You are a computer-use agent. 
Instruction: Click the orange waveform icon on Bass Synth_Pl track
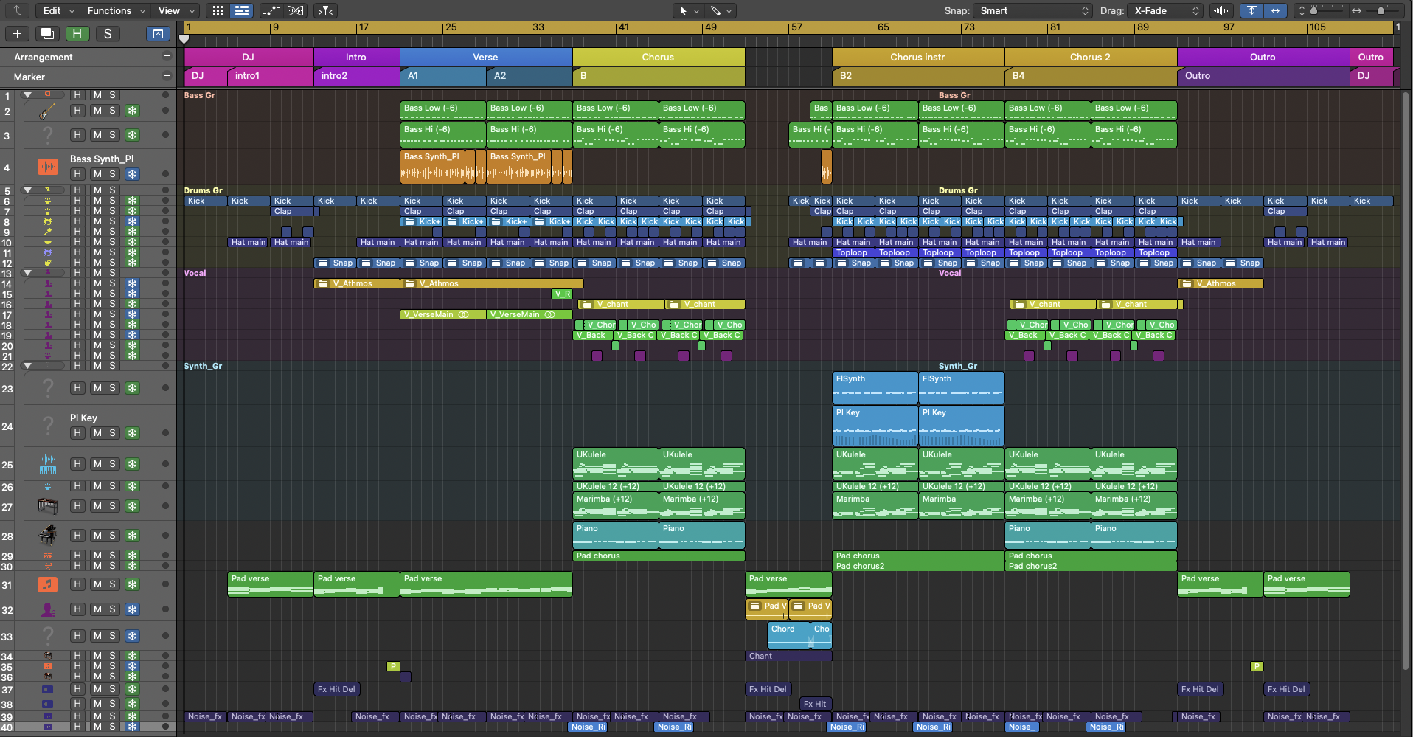click(x=47, y=167)
